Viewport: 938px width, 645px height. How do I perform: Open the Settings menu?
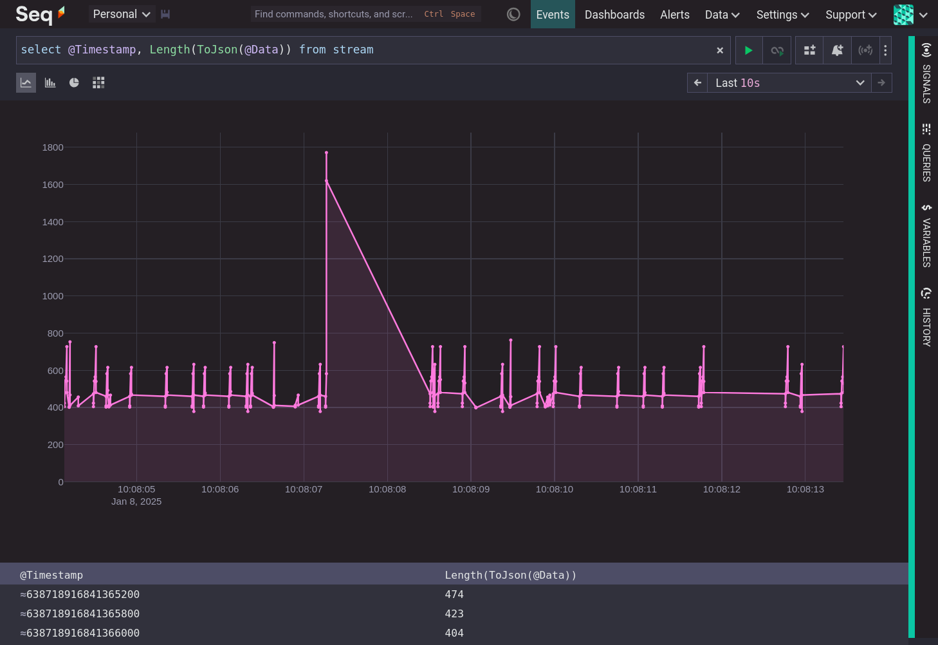click(782, 14)
